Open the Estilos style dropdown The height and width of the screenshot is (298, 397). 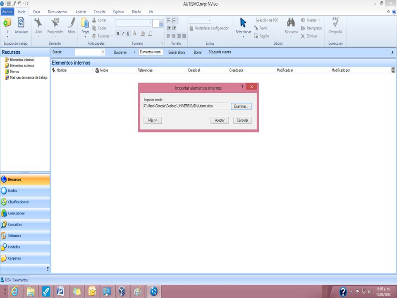(x=209, y=20)
